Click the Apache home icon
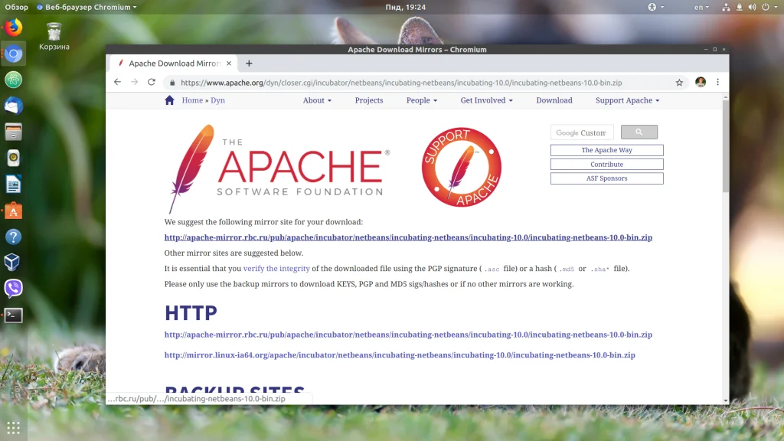 tap(169, 100)
